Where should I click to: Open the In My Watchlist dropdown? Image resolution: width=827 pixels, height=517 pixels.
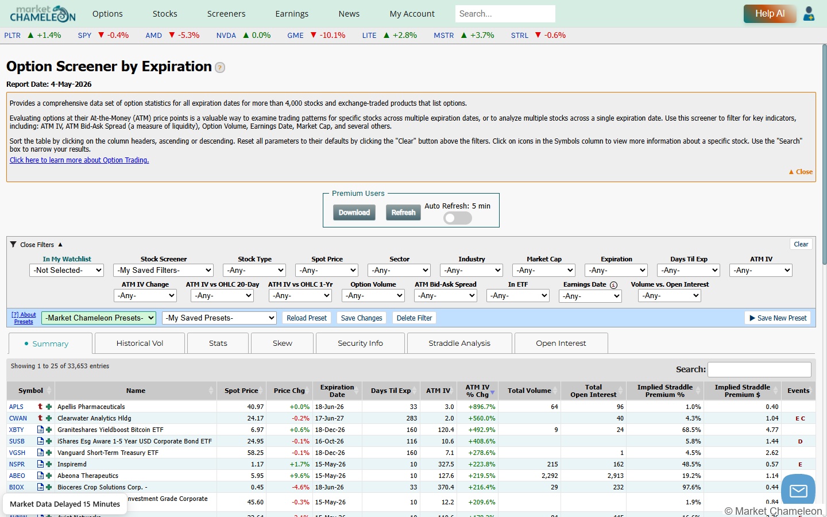[66, 270]
